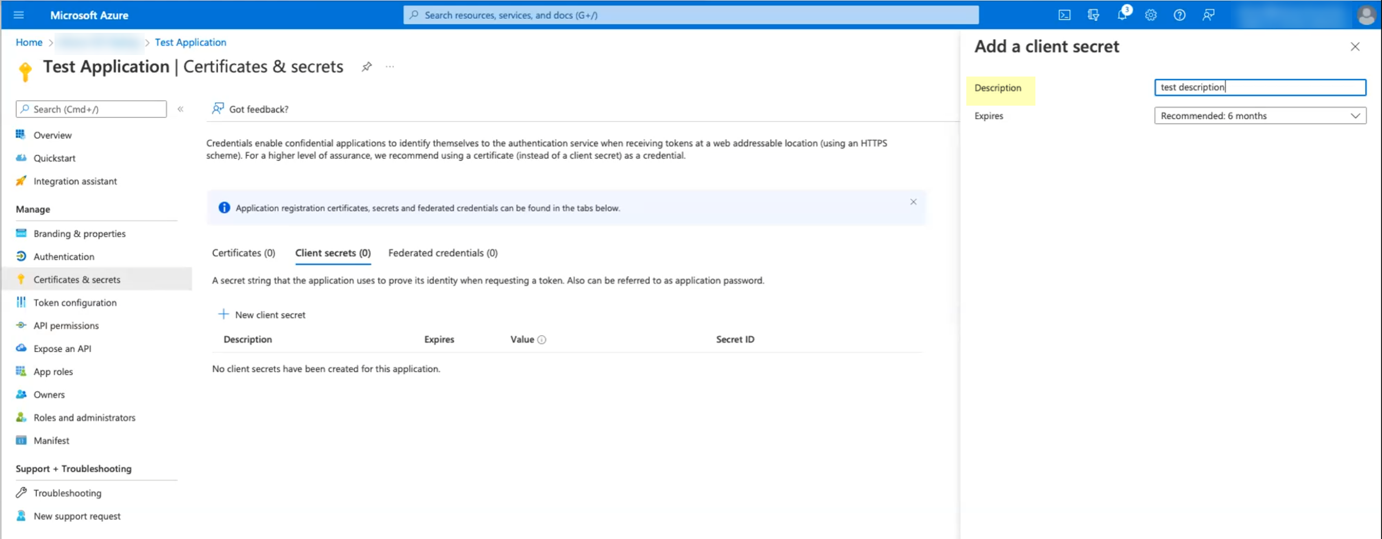
Task: Switch to the Federated credentials (0) tab
Action: [x=443, y=253]
